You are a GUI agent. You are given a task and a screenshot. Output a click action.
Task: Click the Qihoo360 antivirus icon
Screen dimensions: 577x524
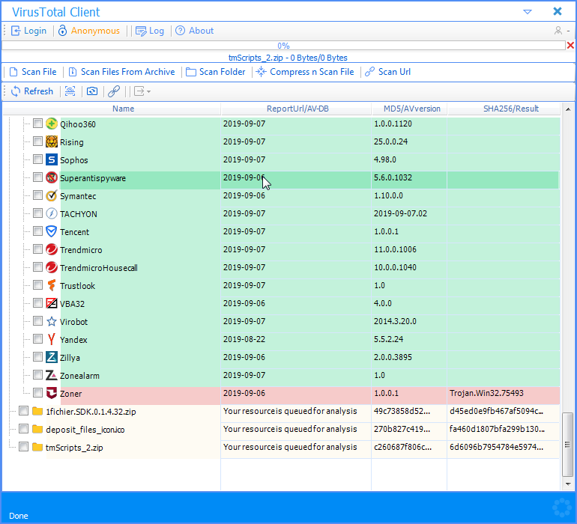point(52,124)
